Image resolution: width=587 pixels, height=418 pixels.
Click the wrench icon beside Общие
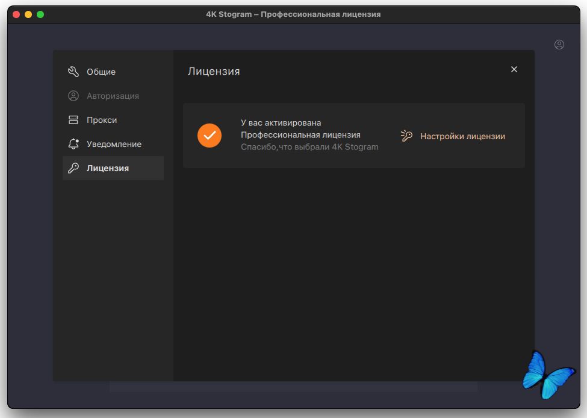click(73, 72)
